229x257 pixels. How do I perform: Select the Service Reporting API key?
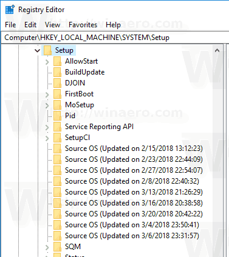pos(99,127)
